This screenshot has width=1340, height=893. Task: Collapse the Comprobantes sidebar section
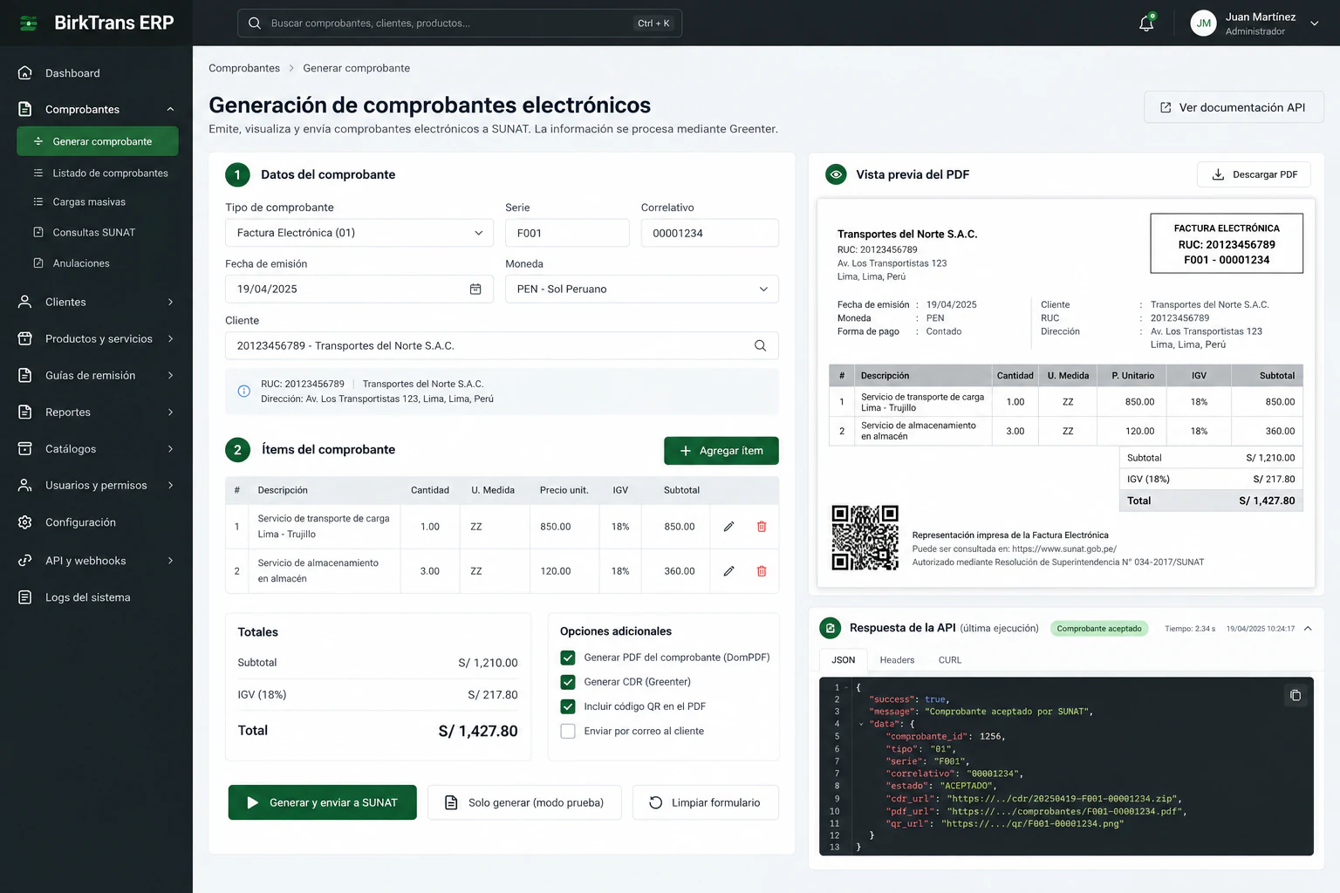pyautogui.click(x=170, y=109)
